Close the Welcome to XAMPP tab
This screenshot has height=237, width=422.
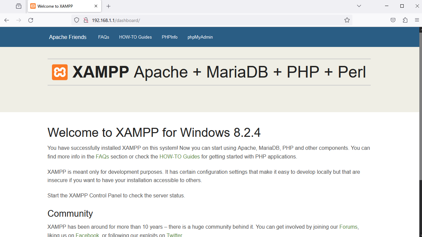point(96,6)
